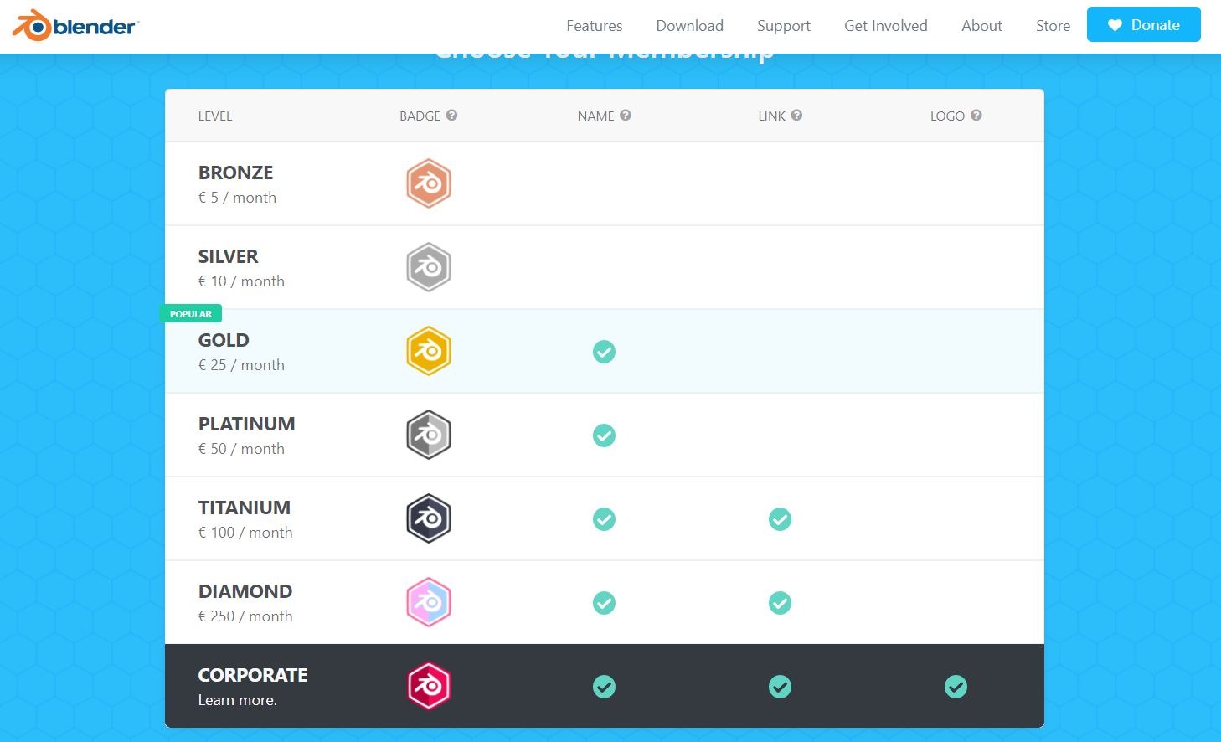Image resolution: width=1221 pixels, height=742 pixels.
Task: Click the LOGO column header text
Action: click(947, 116)
